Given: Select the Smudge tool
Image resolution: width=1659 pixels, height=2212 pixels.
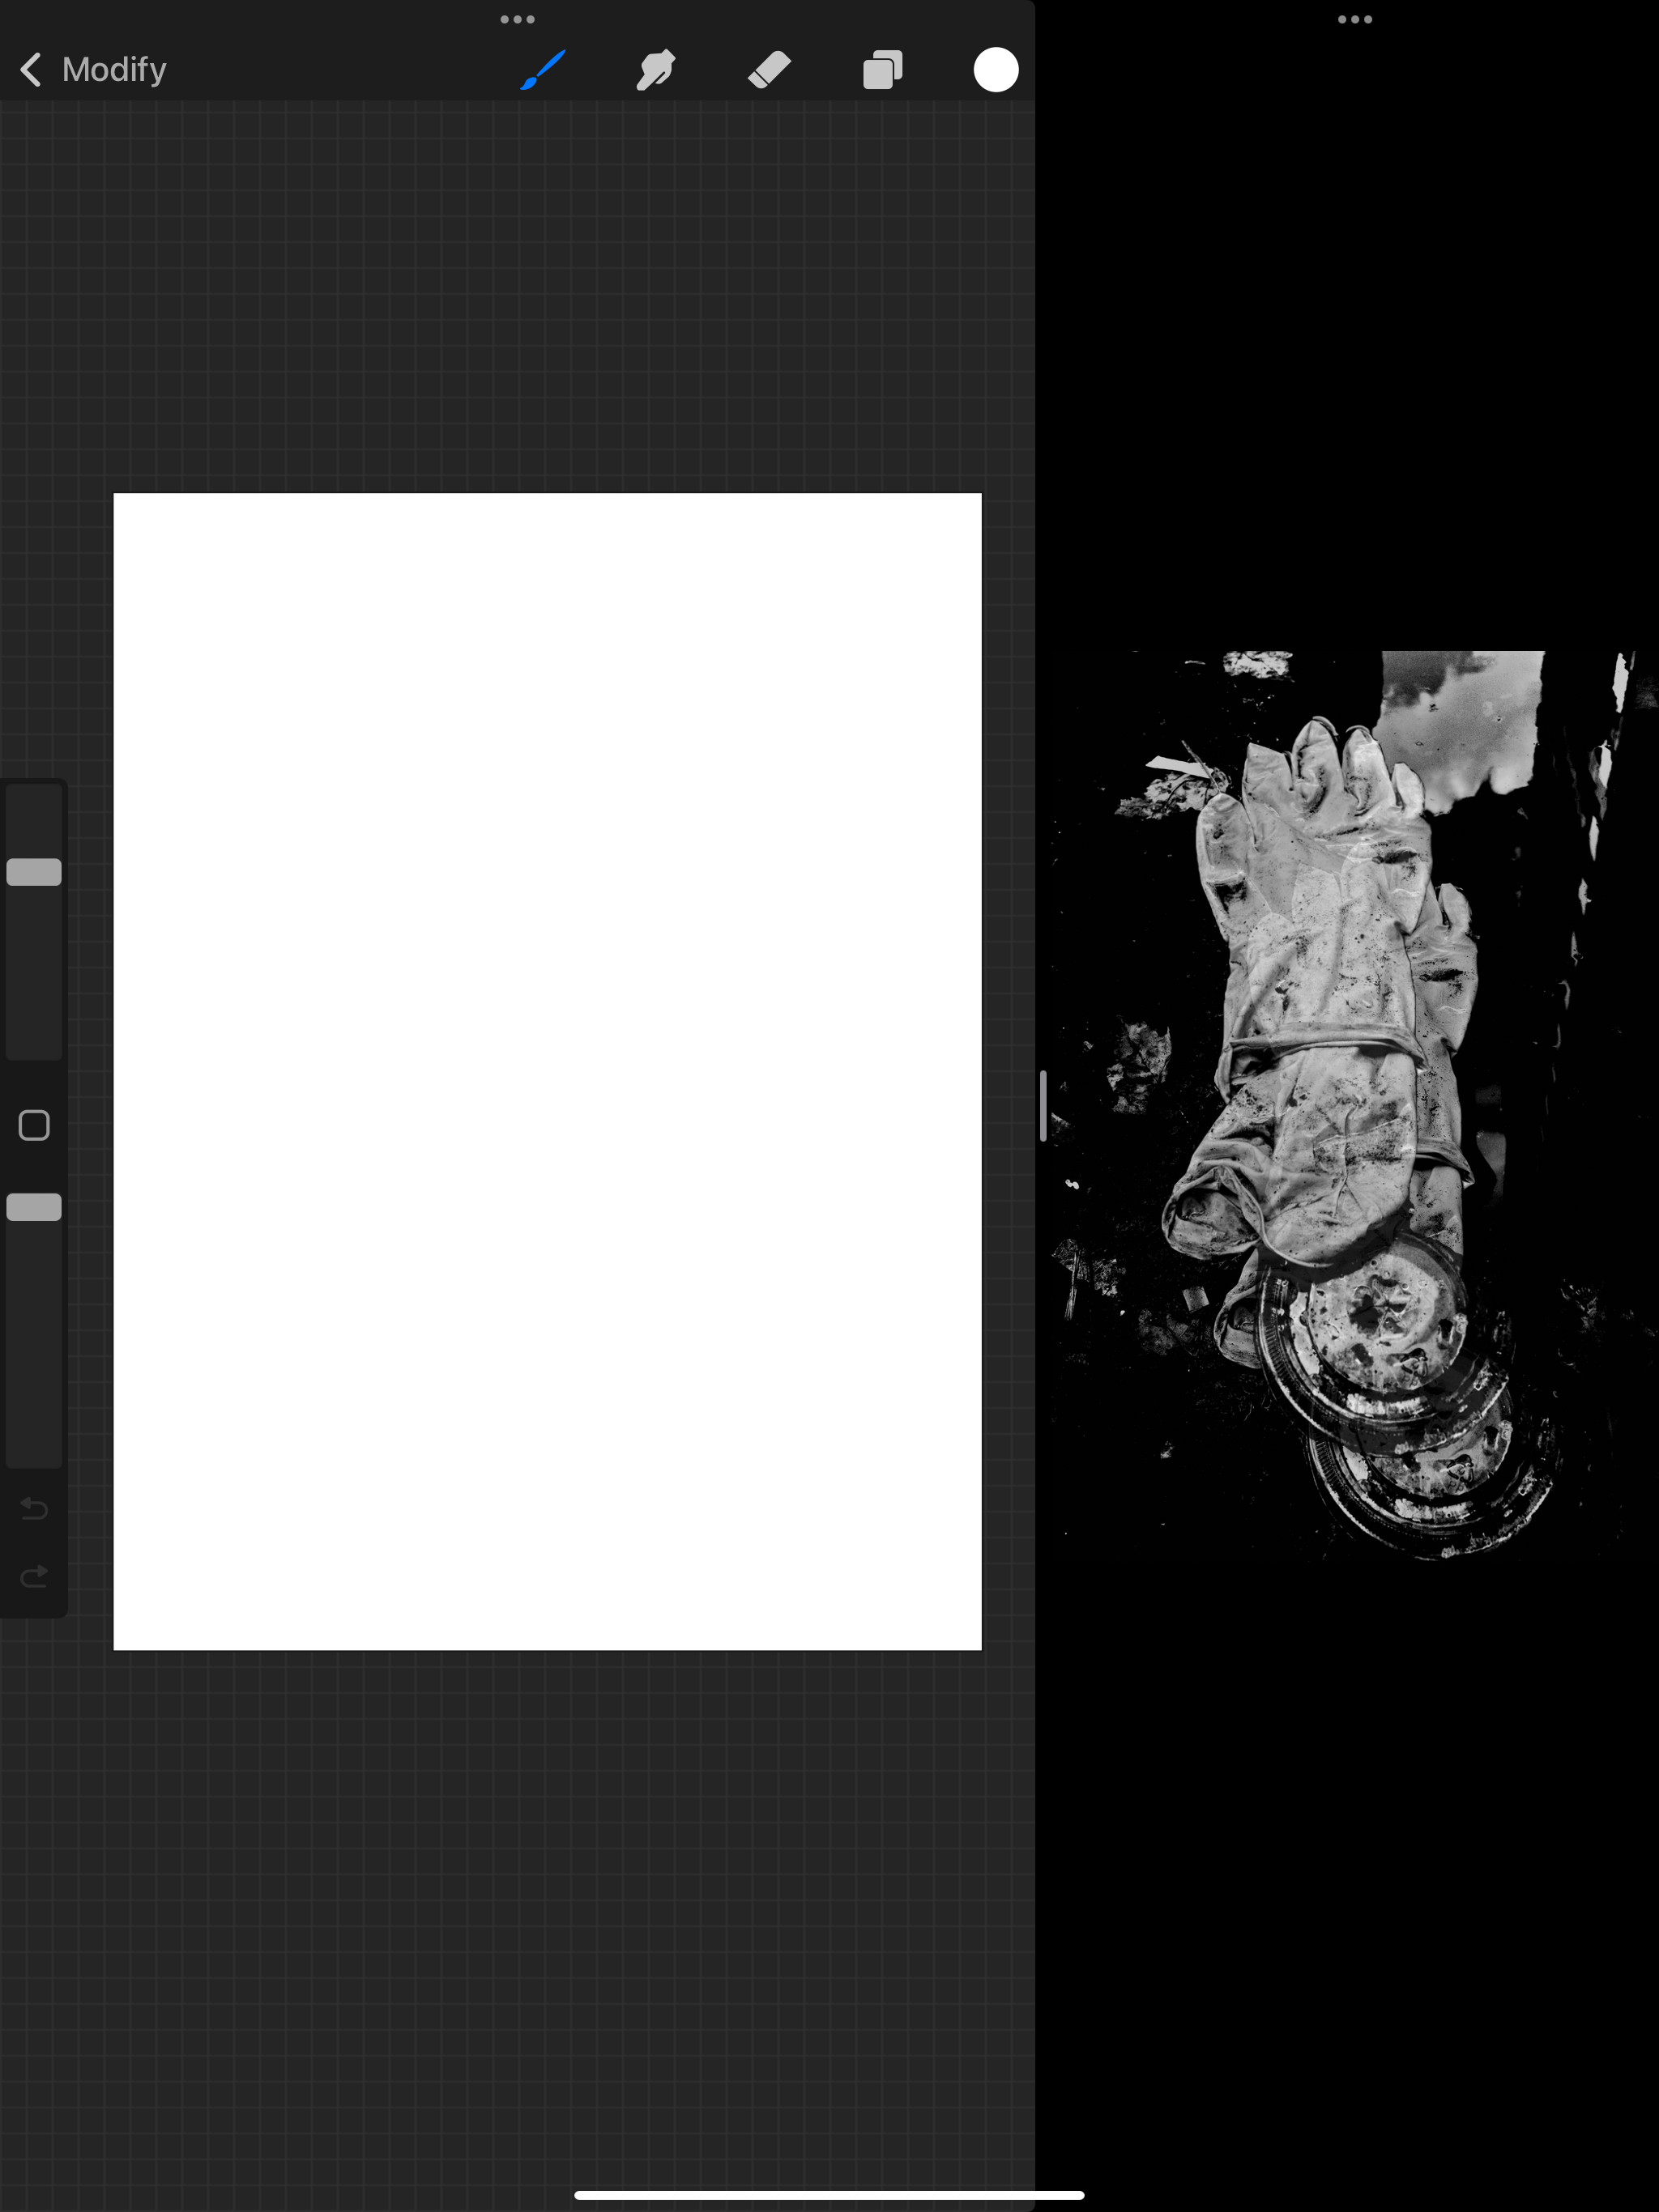Looking at the screenshot, I should click(655, 70).
